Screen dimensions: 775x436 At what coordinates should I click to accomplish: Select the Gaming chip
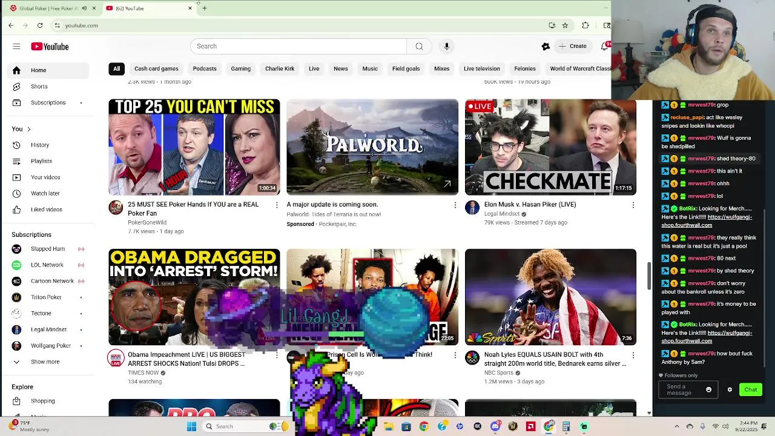tap(240, 69)
